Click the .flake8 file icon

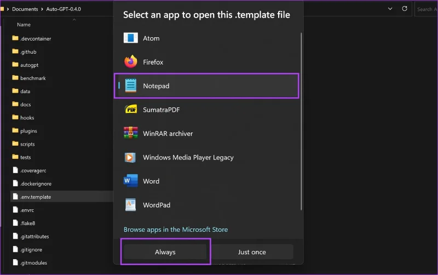[16, 223]
